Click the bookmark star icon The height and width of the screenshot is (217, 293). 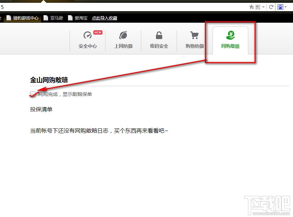(x=251, y=7)
